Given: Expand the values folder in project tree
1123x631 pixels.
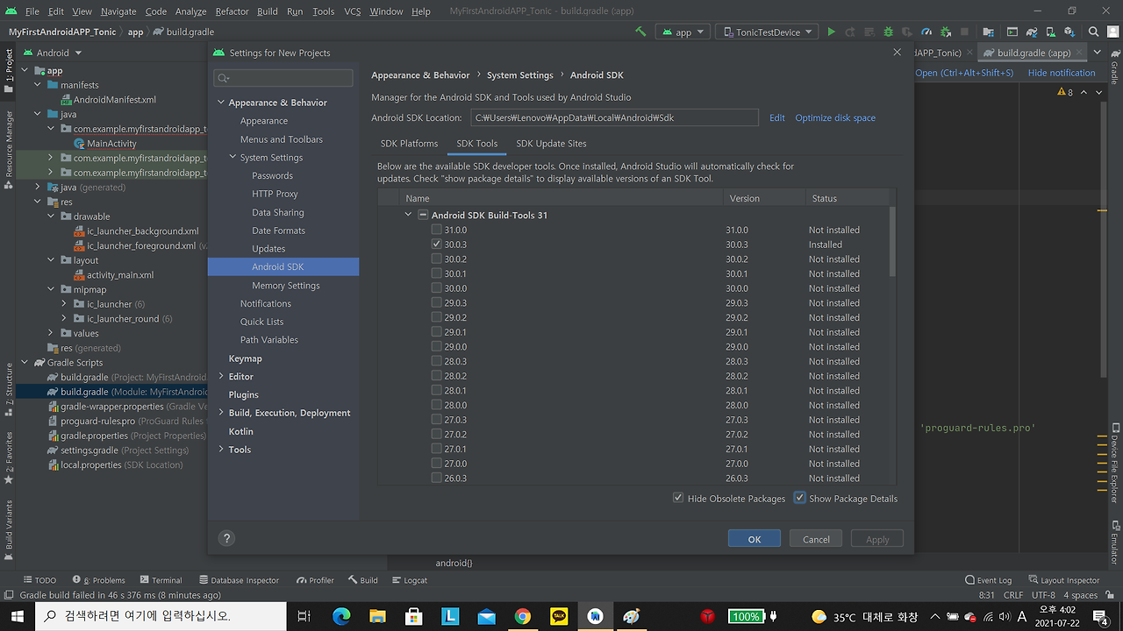Looking at the screenshot, I should click(x=52, y=333).
